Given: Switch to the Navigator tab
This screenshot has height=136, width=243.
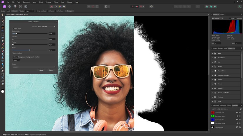Looking at the screenshot, I should pyautogui.click(x=216, y=105).
